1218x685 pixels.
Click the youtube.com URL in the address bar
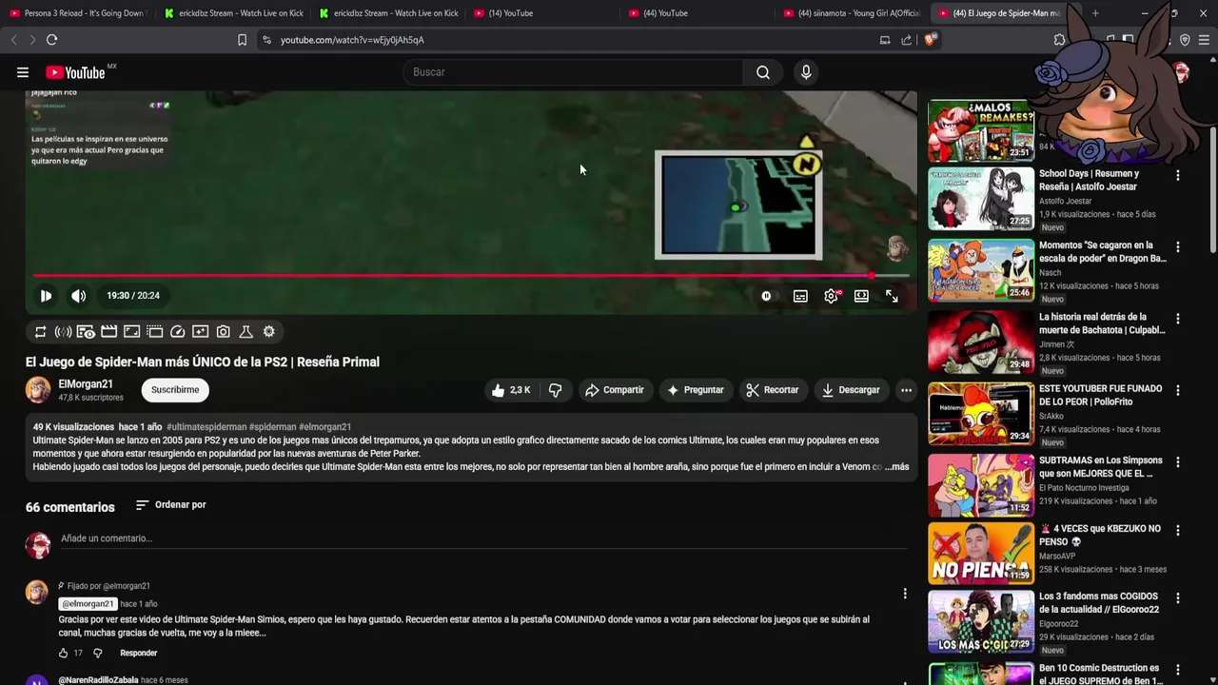coord(352,40)
